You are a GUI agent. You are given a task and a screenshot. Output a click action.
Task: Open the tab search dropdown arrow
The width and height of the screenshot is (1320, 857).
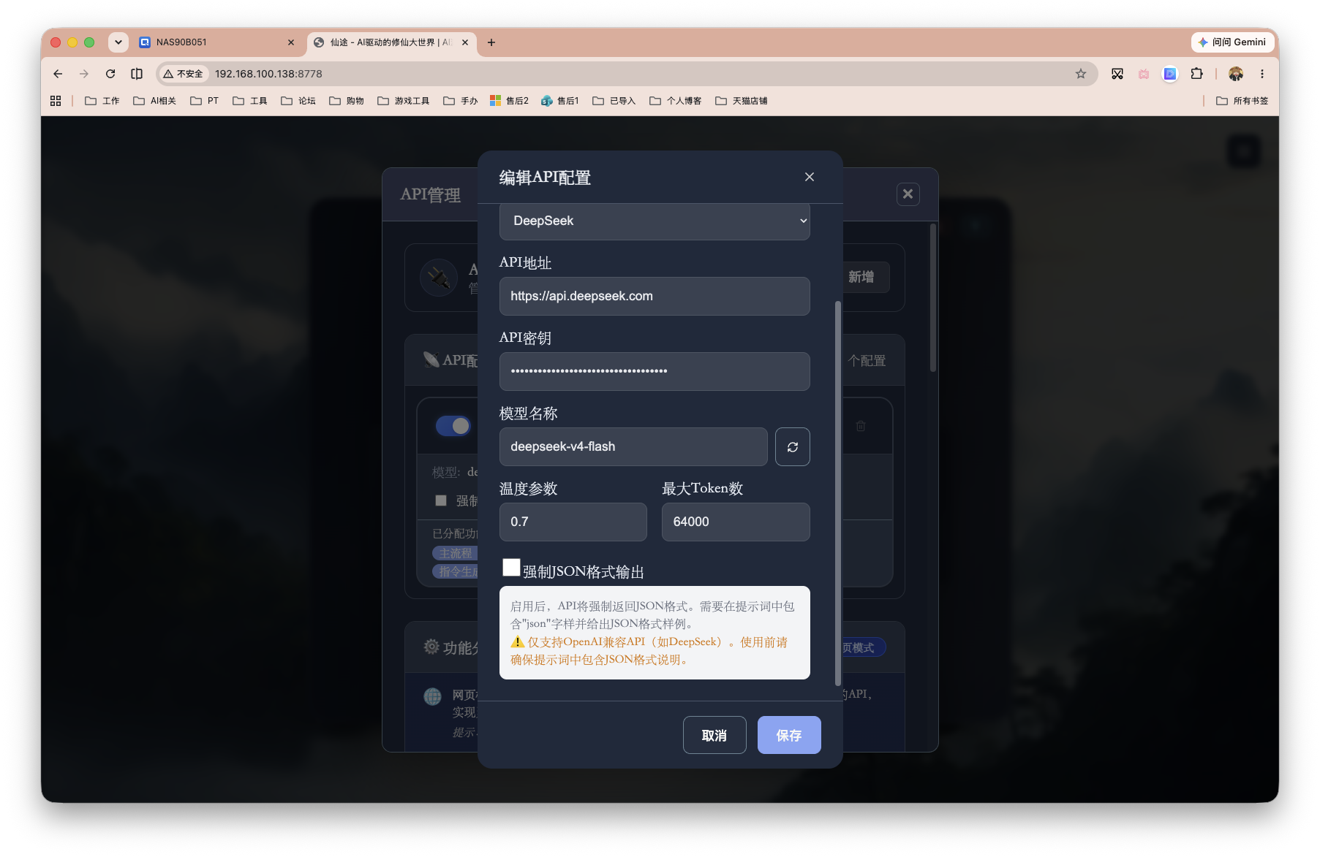pos(118,42)
